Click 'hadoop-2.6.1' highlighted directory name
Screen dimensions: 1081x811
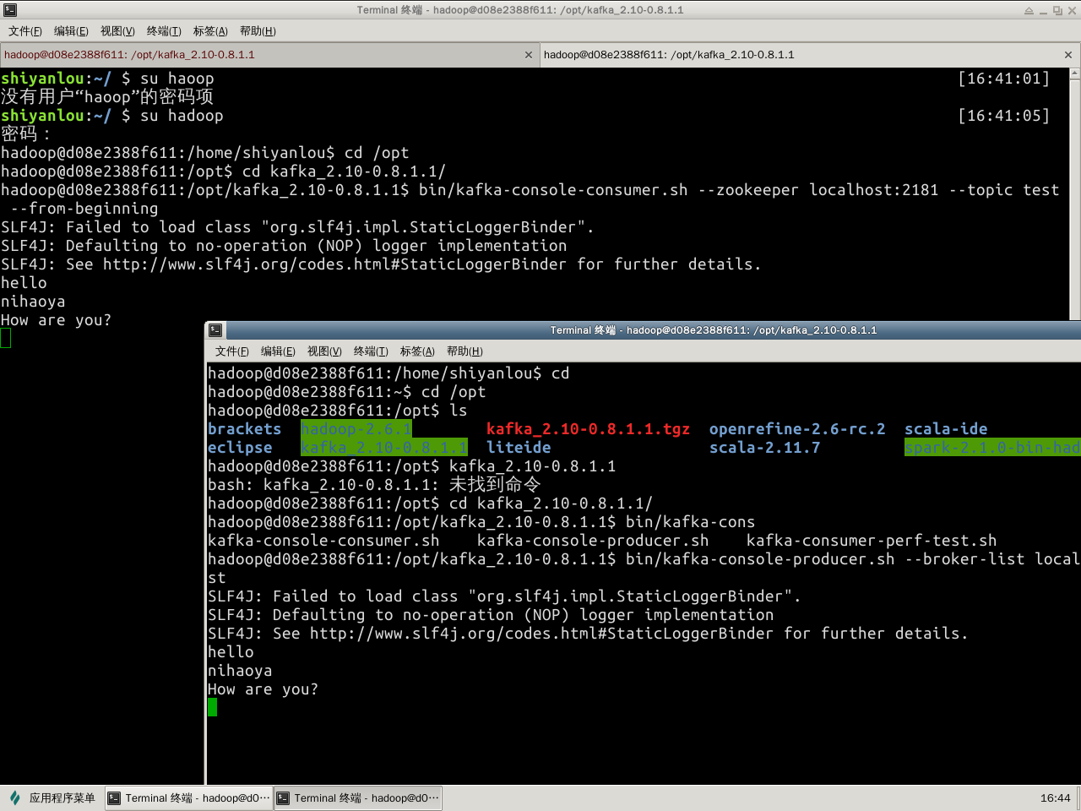coord(356,429)
